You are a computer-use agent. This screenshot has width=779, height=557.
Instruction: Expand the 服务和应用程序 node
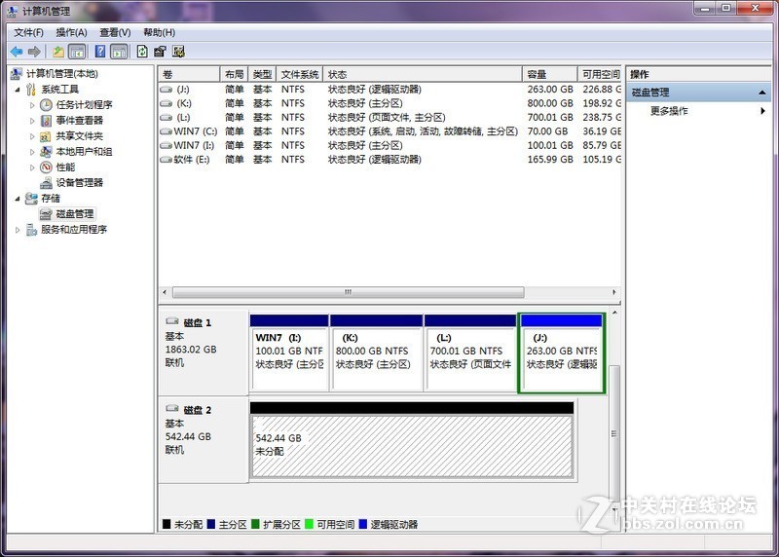(x=18, y=230)
